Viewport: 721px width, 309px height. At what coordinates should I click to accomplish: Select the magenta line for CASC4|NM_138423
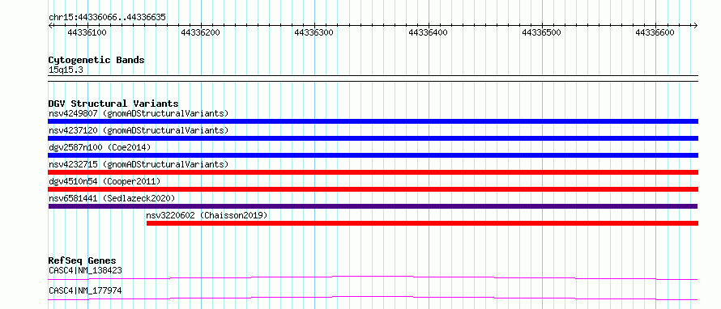pyautogui.click(x=373, y=277)
